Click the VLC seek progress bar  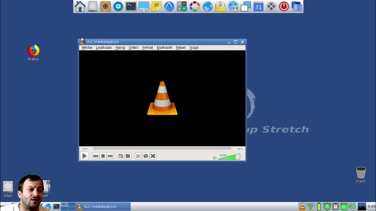click(162, 149)
